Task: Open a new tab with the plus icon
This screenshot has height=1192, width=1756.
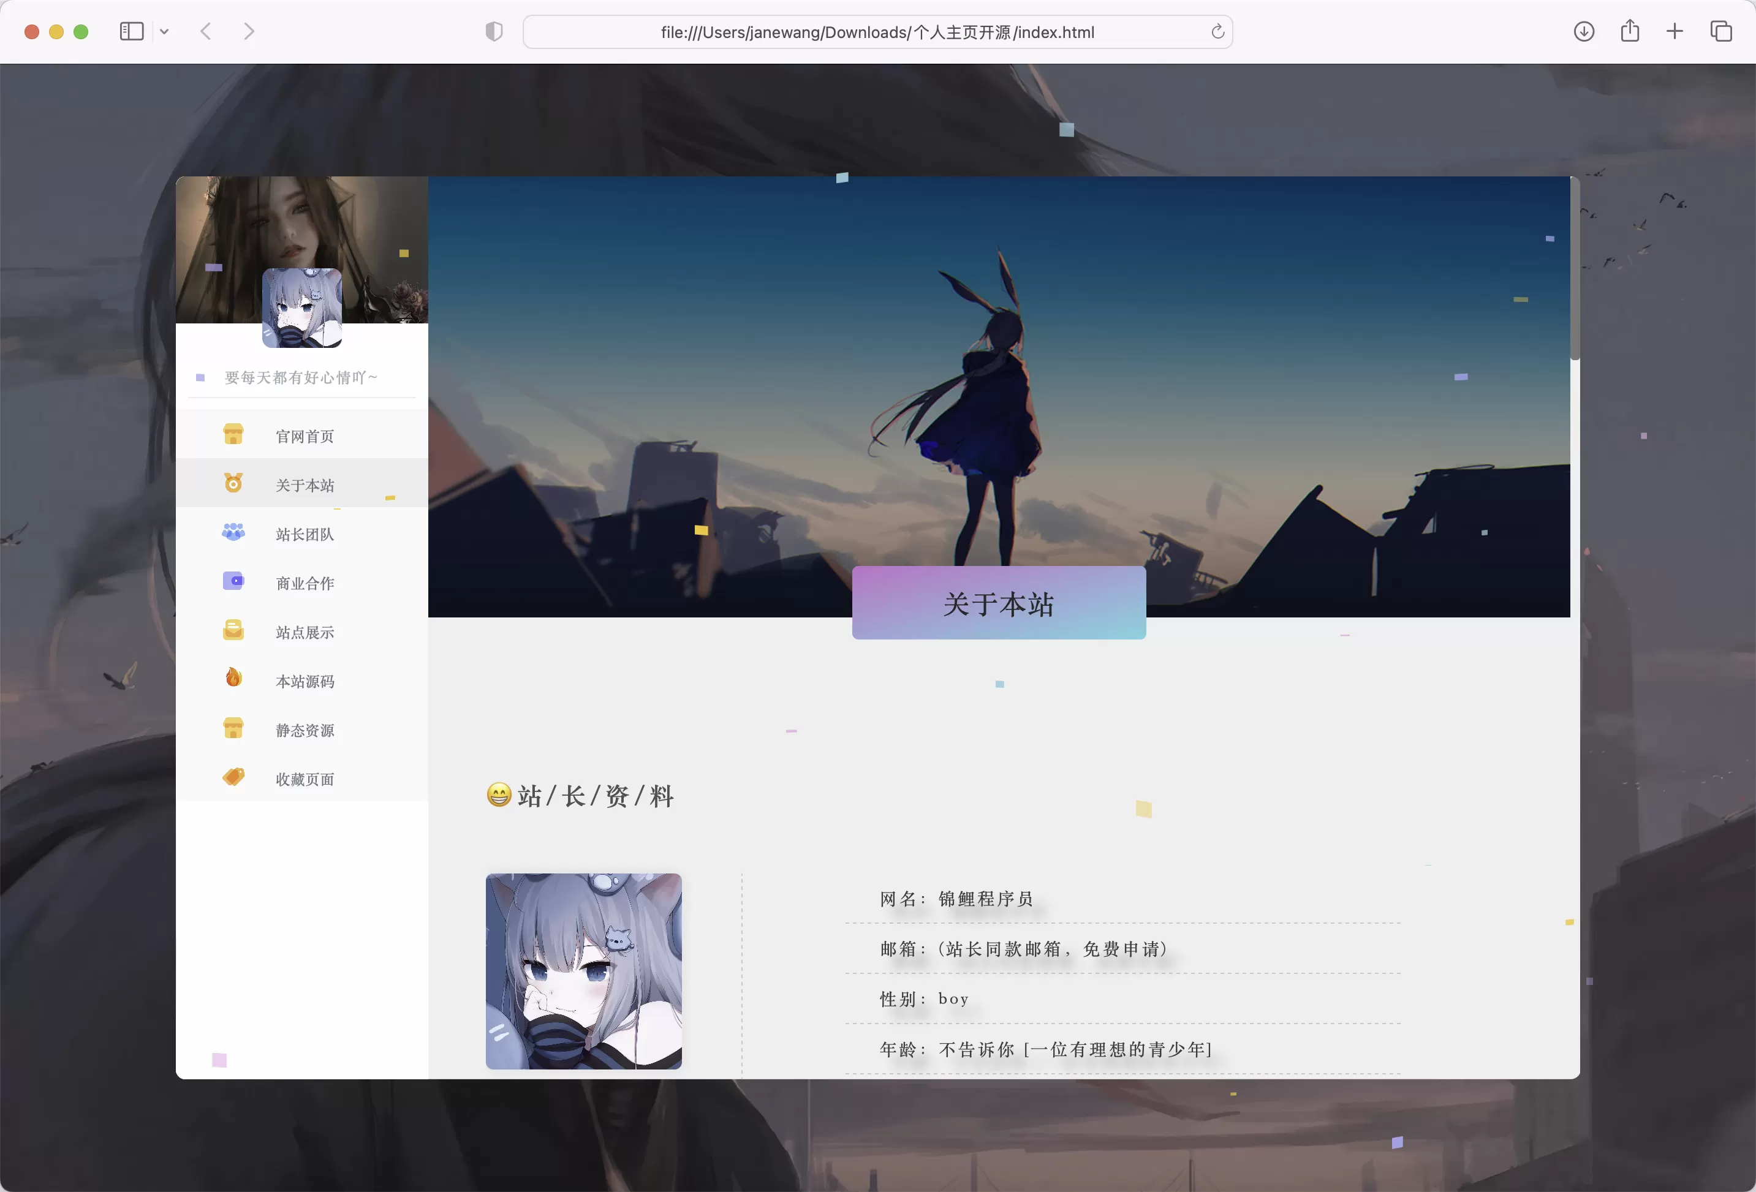Action: point(1675,32)
